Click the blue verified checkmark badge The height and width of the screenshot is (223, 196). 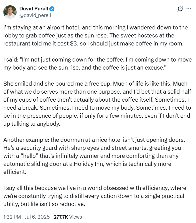pyautogui.click(x=52, y=9)
